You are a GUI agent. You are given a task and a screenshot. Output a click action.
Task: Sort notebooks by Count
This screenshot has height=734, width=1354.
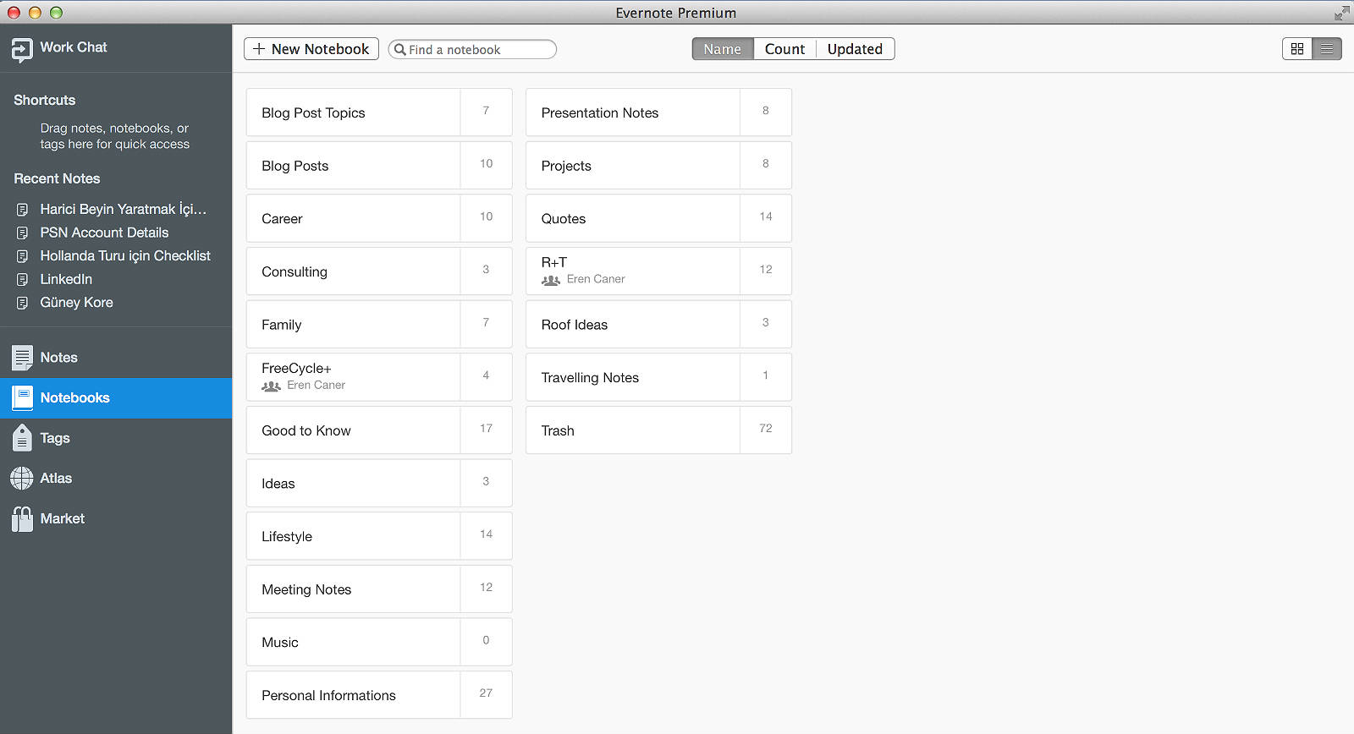click(784, 49)
